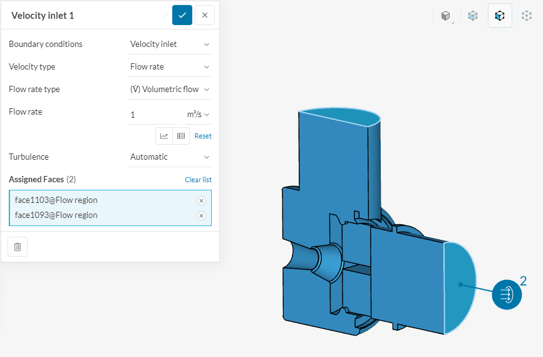Image resolution: width=543 pixels, height=357 pixels.
Task: Open the flow rate table input icon
Action: (x=180, y=135)
